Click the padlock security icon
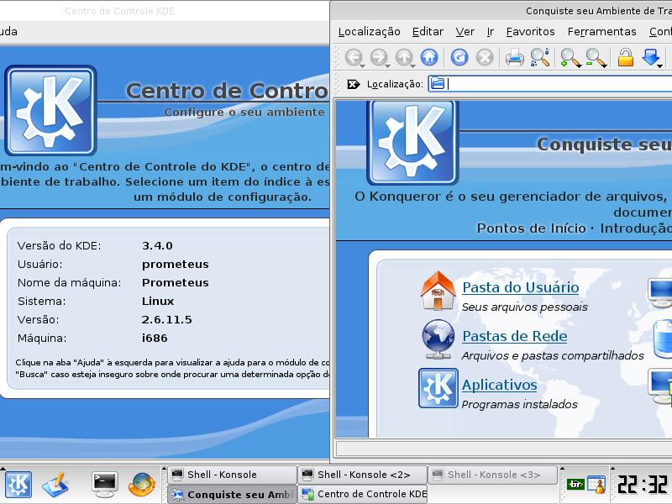 (x=625, y=57)
